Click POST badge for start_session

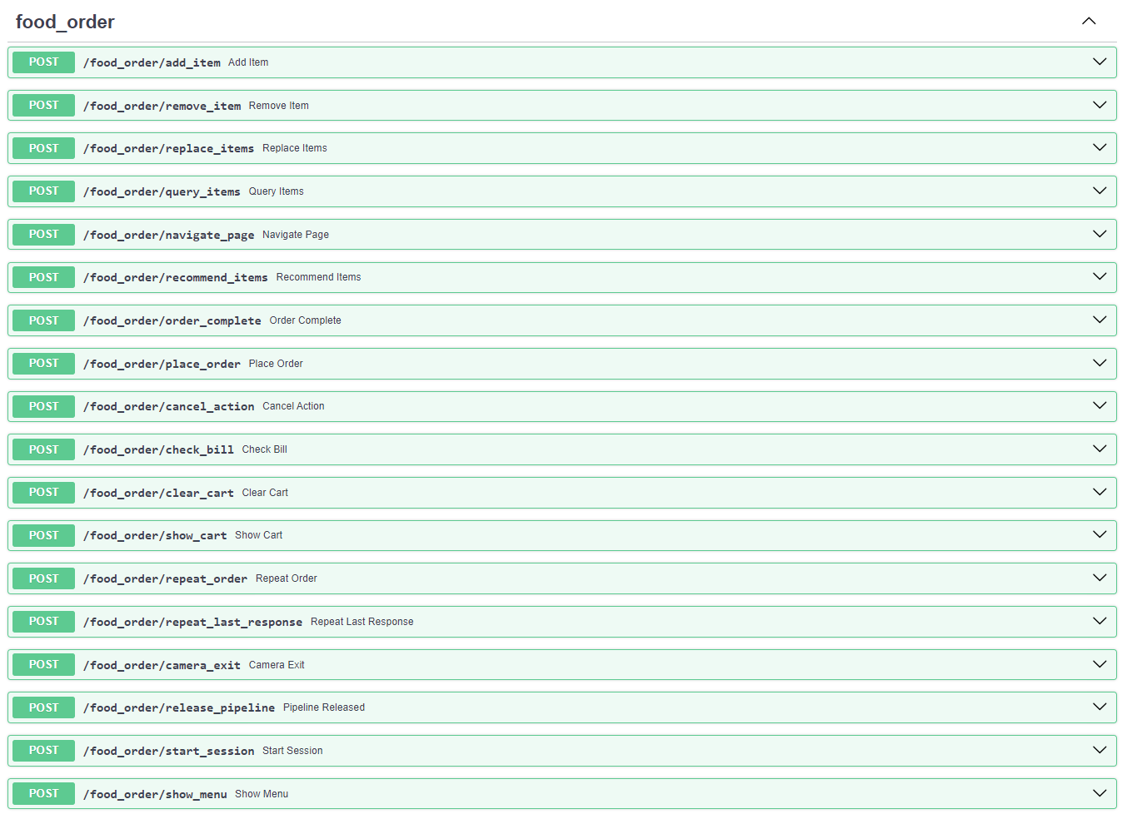(x=44, y=751)
